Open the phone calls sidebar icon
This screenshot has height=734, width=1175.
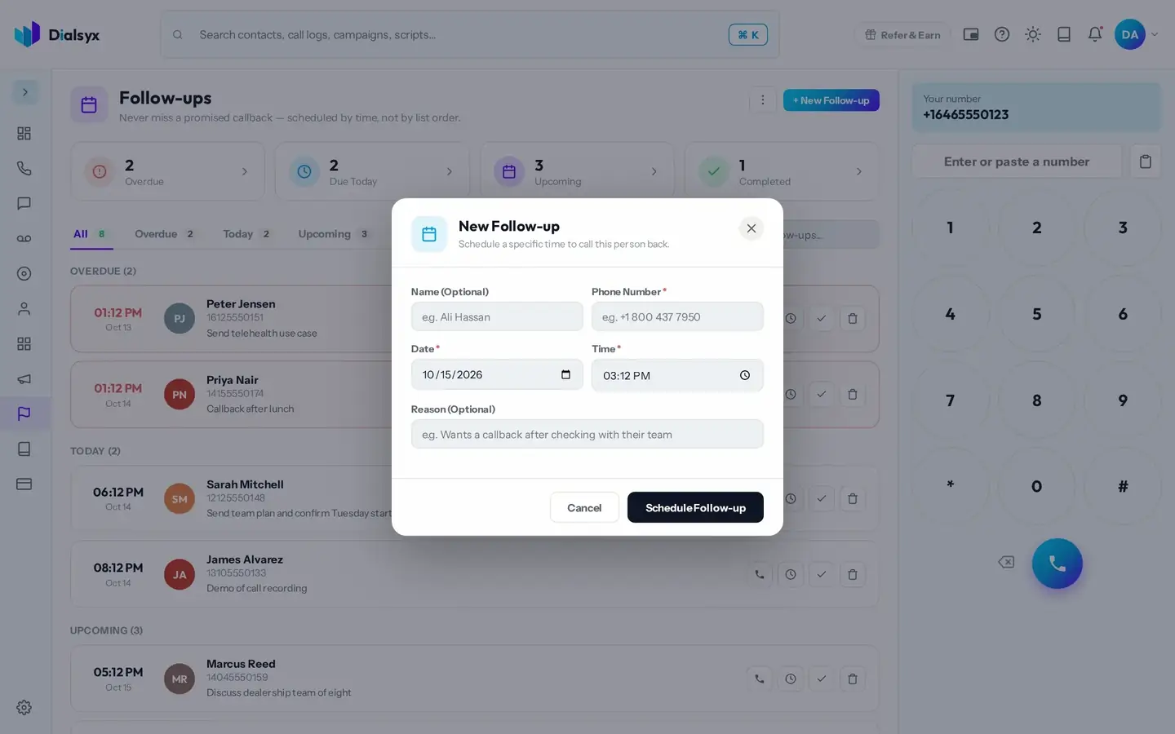(24, 168)
